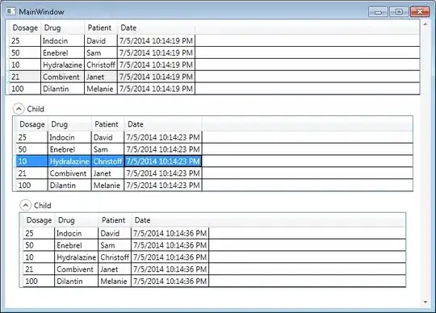Select Enebrel cell in top grid
The image size is (436, 313).
pyautogui.click(x=62, y=52)
